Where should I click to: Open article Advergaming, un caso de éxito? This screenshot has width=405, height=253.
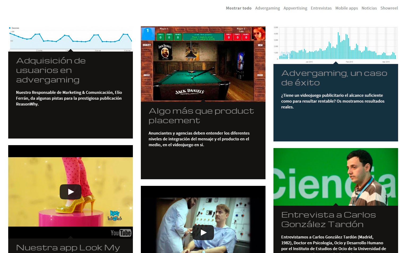(334, 78)
